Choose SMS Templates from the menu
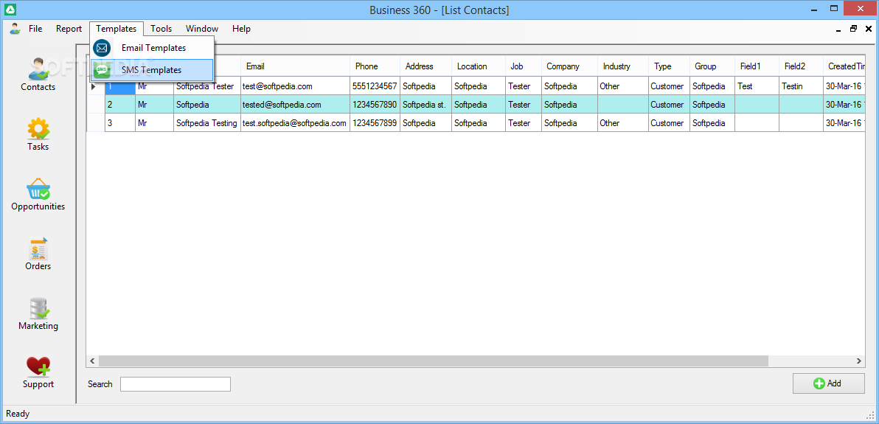The height and width of the screenshot is (424, 879). pos(152,70)
